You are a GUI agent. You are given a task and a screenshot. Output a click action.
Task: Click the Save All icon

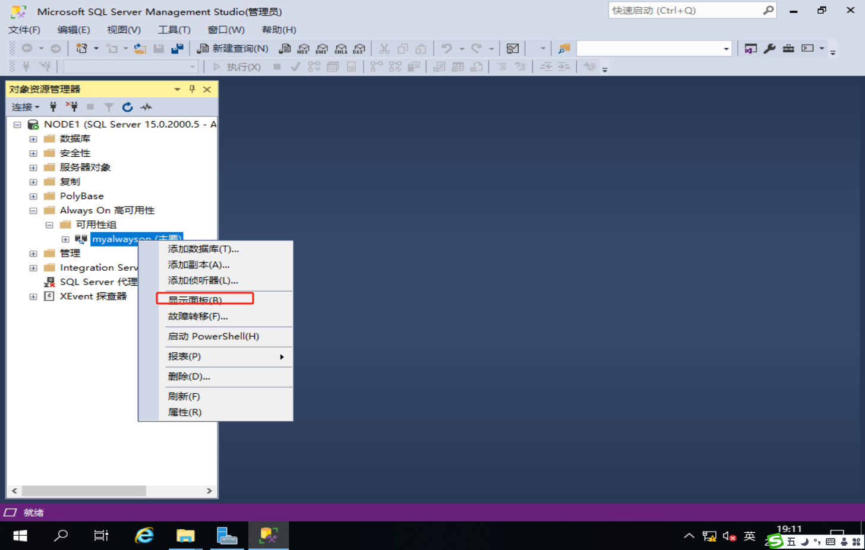[177, 49]
